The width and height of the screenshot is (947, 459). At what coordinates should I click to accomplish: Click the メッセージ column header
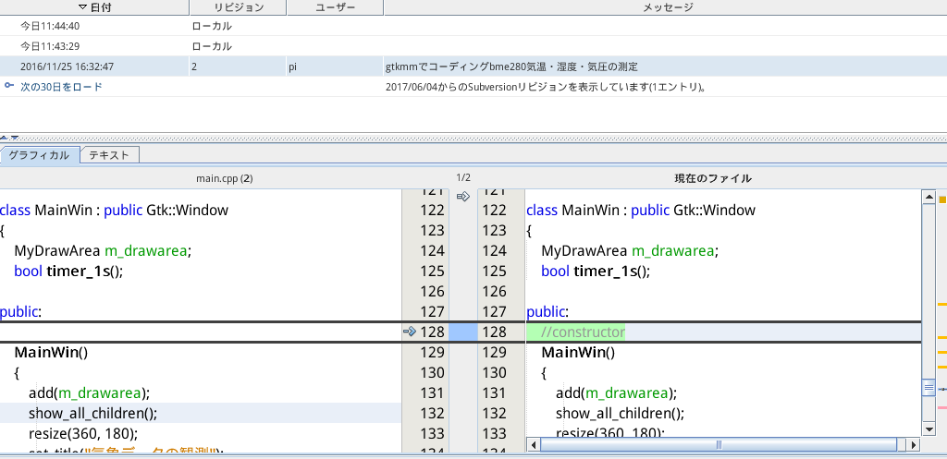click(668, 7)
